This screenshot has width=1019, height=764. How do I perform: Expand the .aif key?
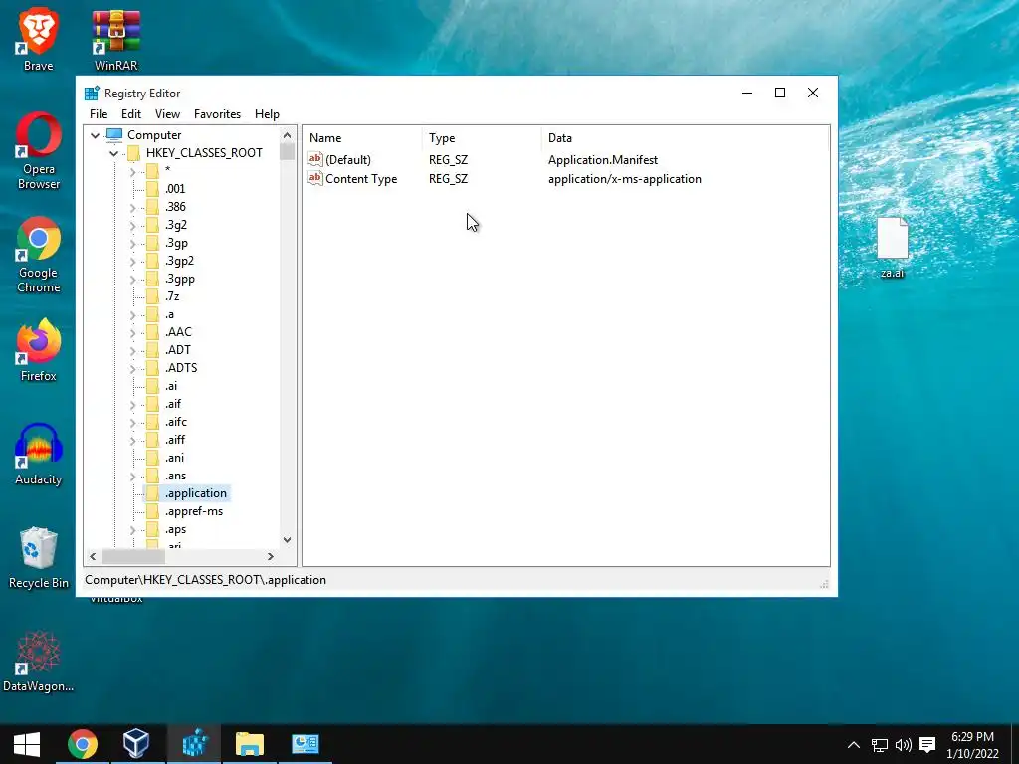(x=132, y=404)
